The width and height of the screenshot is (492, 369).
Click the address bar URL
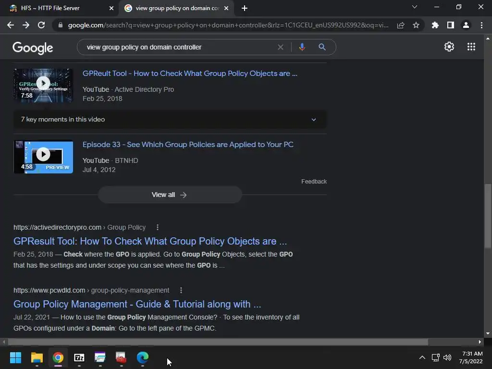coord(228,25)
